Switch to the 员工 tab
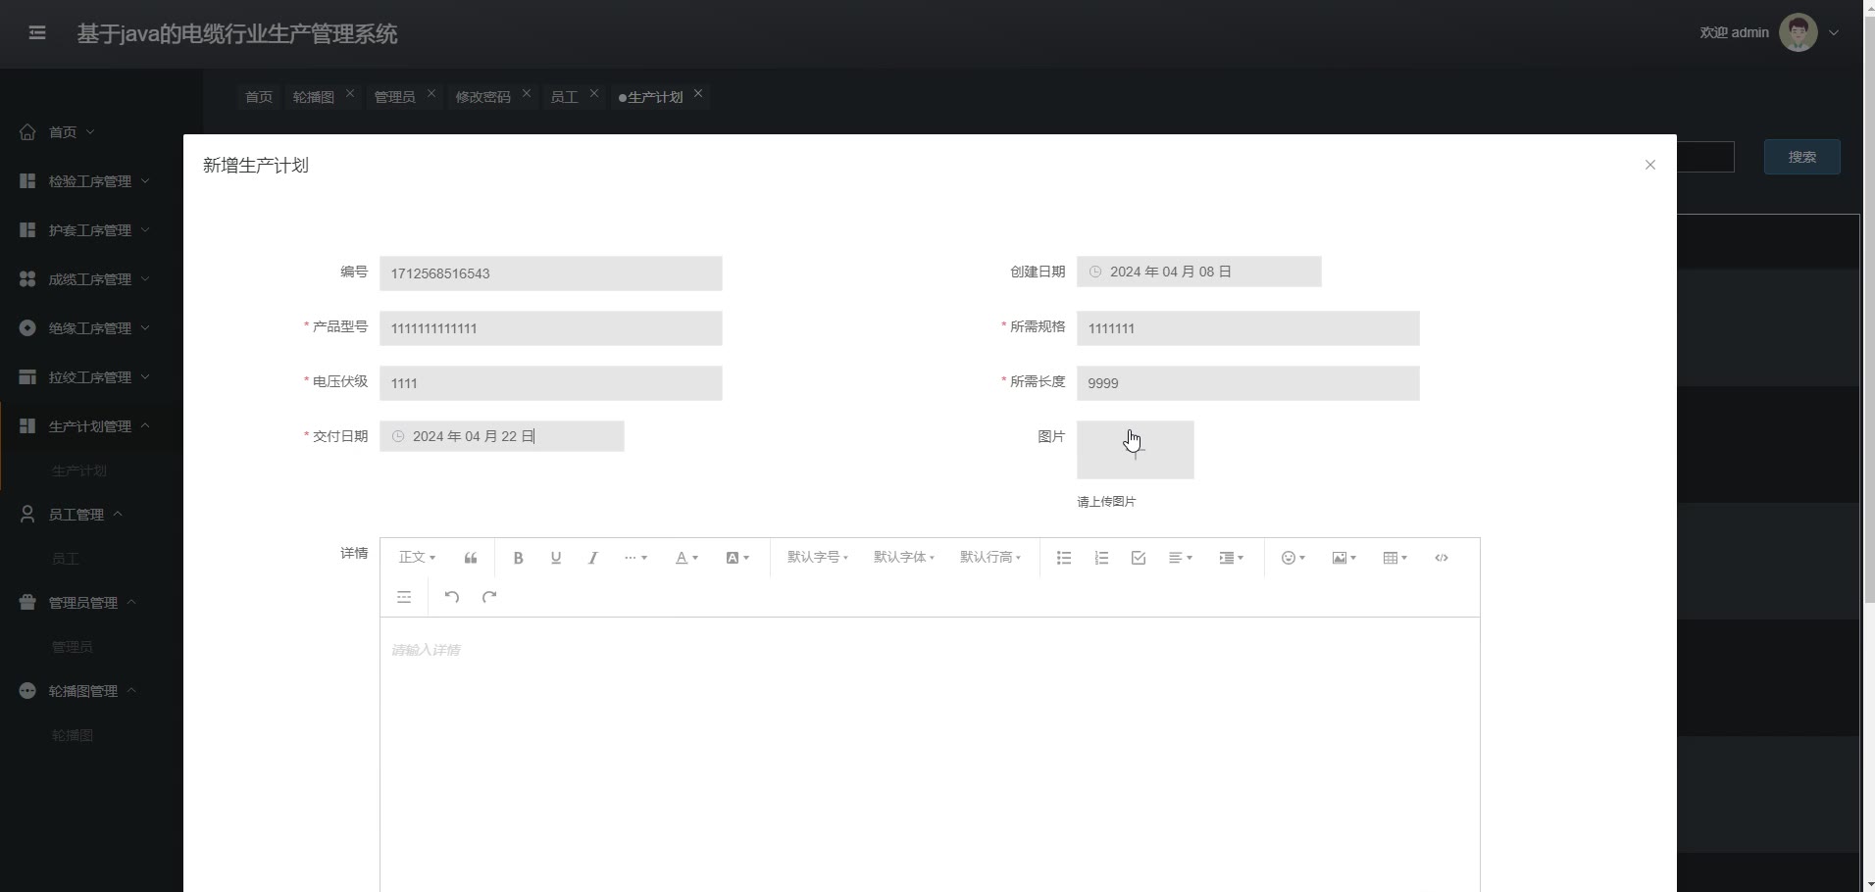 point(564,97)
